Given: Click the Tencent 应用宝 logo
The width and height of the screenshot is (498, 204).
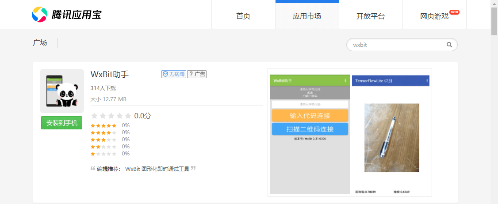Looking at the screenshot, I should pyautogui.click(x=66, y=15).
